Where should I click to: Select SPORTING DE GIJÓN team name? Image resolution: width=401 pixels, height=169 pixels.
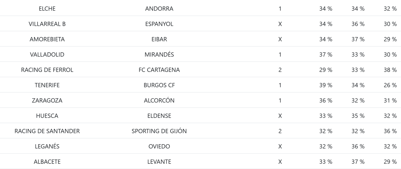coord(159,131)
